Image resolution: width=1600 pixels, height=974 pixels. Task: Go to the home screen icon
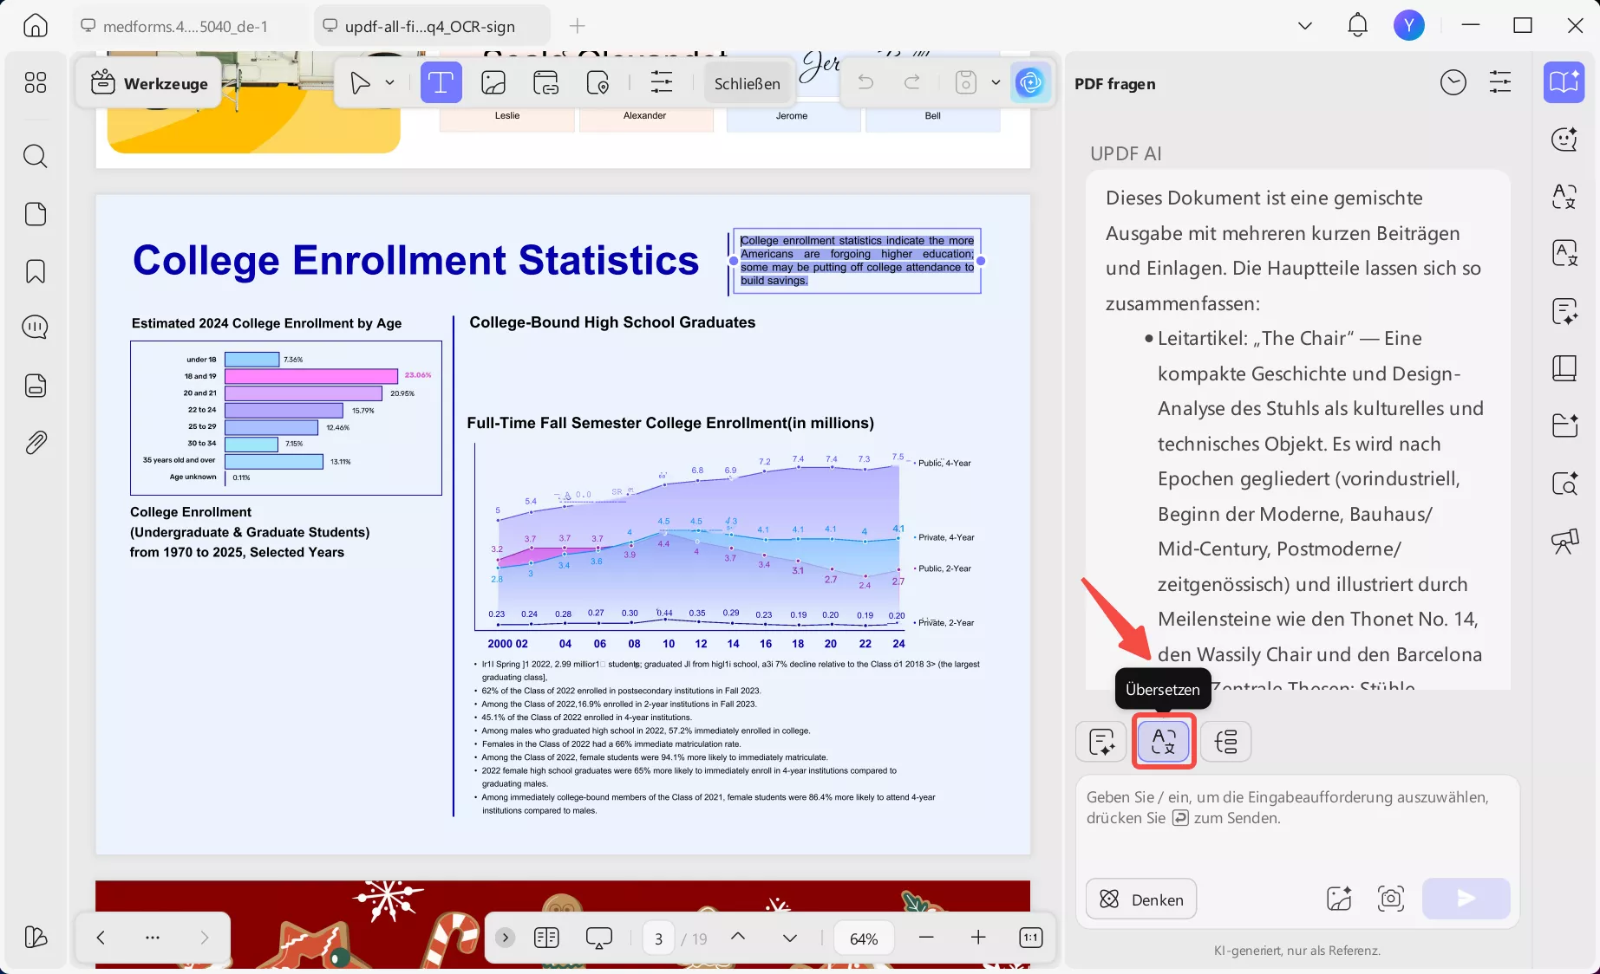(36, 26)
